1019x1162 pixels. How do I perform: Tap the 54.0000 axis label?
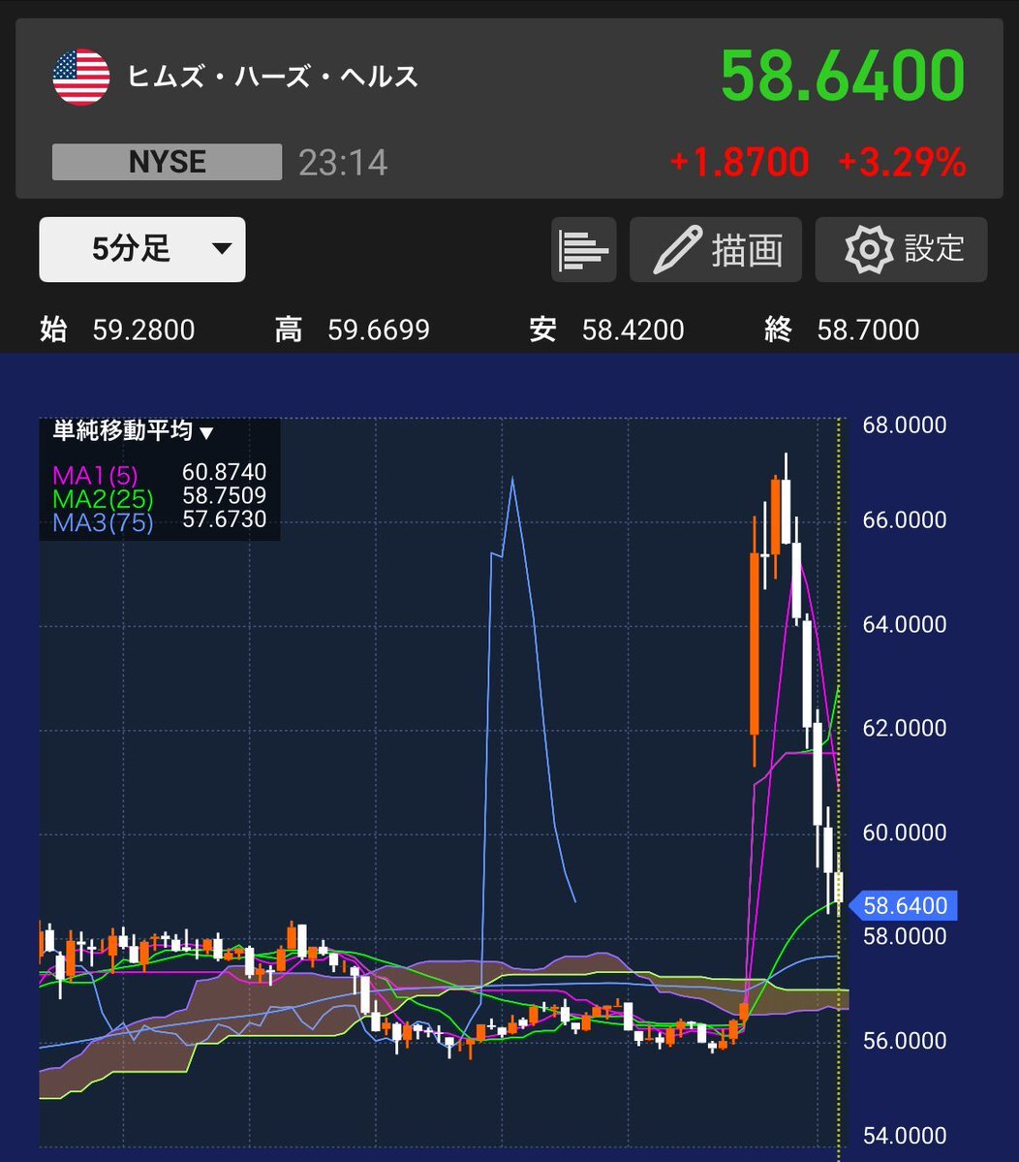click(904, 1136)
